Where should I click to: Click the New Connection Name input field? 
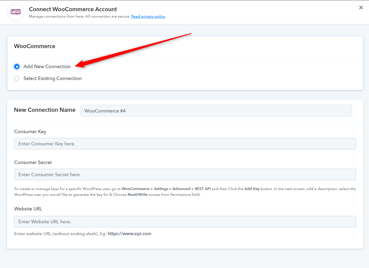coord(216,111)
